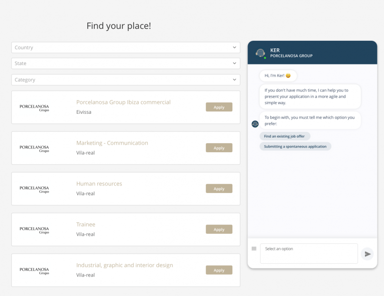Expand the State dropdown
The height and width of the screenshot is (296, 384).
pos(126,64)
